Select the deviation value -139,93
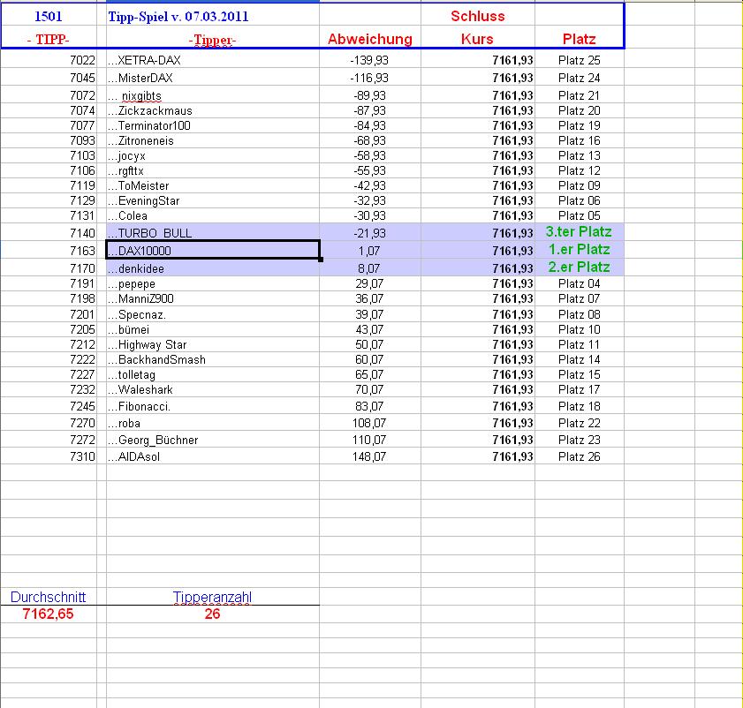This screenshot has height=708, width=743. [x=370, y=60]
